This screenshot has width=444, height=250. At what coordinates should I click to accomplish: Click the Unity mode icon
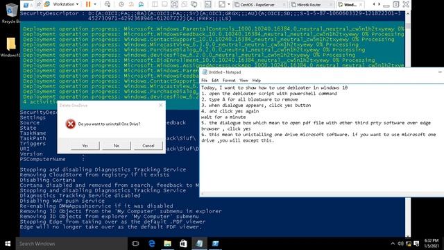coord(184,4)
